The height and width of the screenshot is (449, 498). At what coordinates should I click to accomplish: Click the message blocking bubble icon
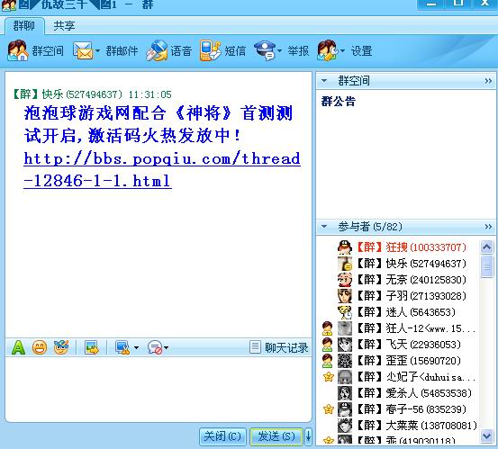tap(155, 348)
